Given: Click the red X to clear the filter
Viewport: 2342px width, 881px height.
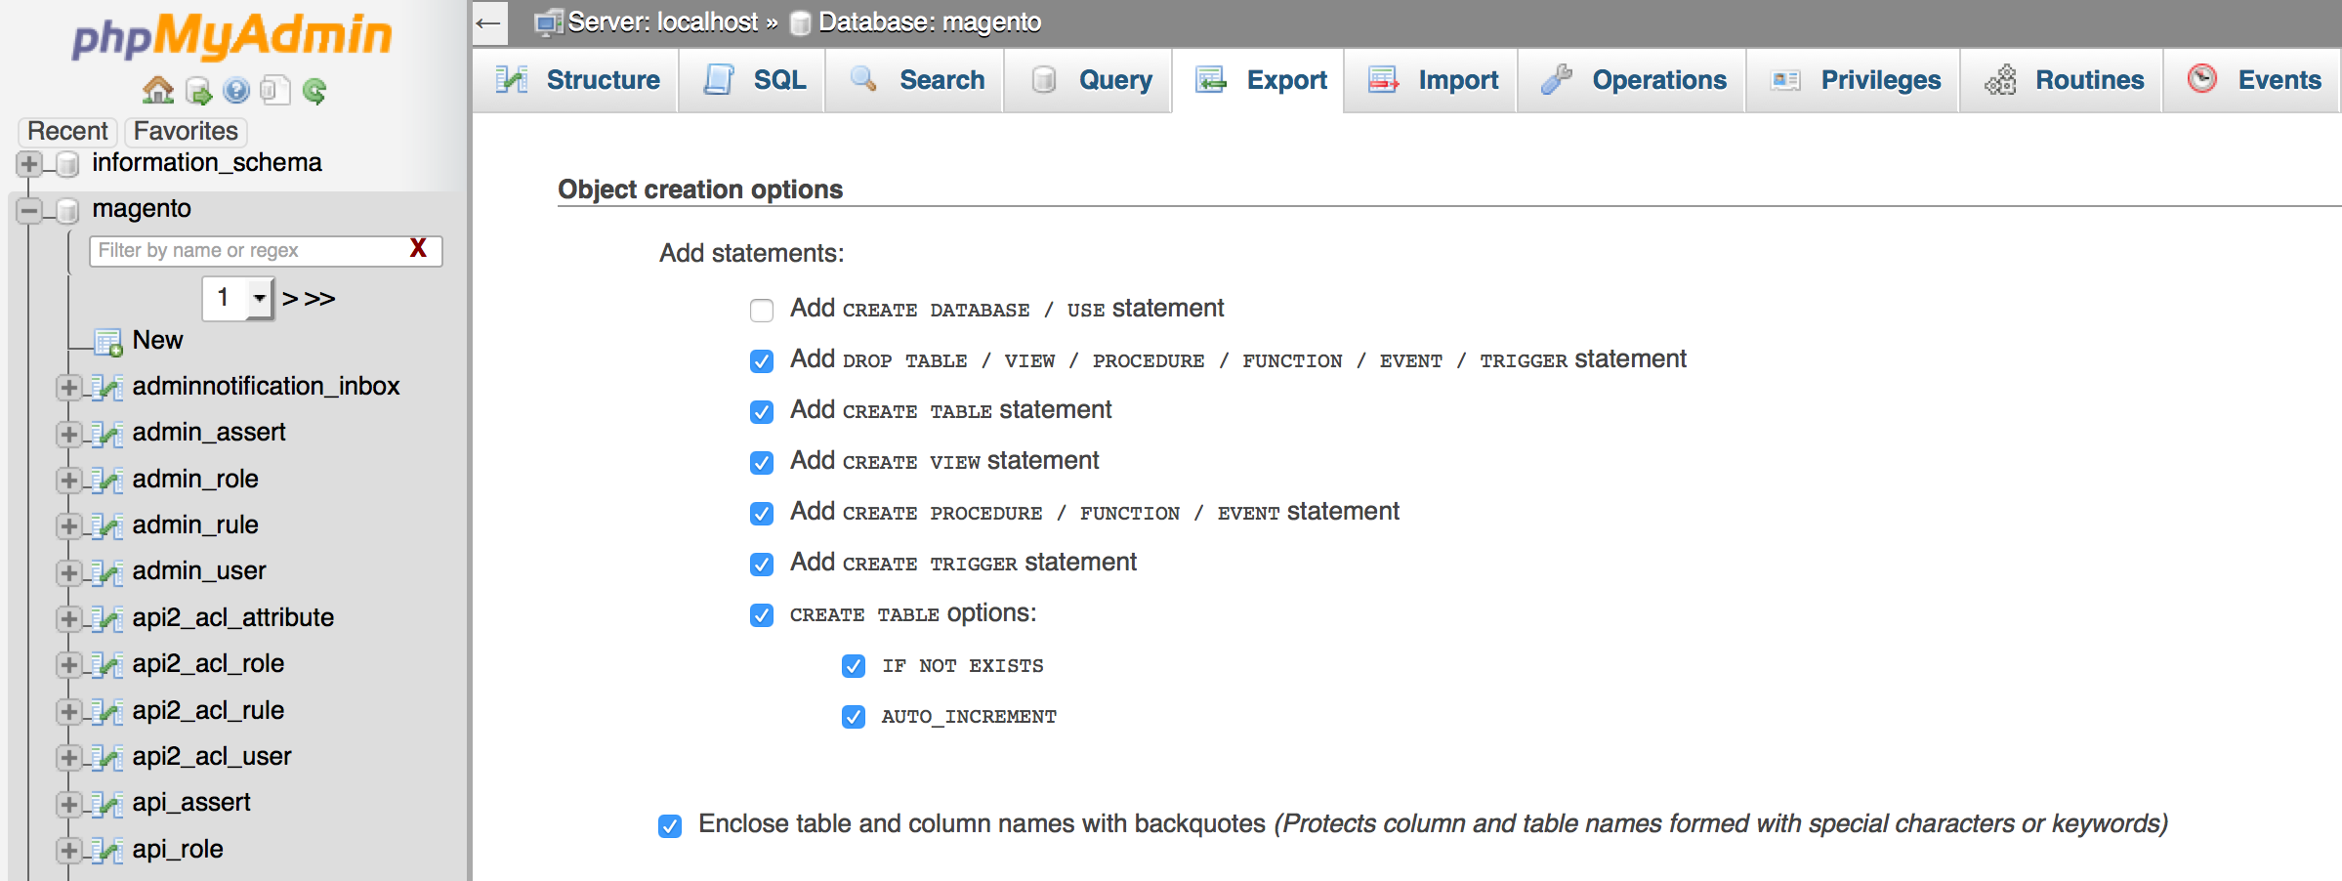Looking at the screenshot, I should [x=418, y=249].
